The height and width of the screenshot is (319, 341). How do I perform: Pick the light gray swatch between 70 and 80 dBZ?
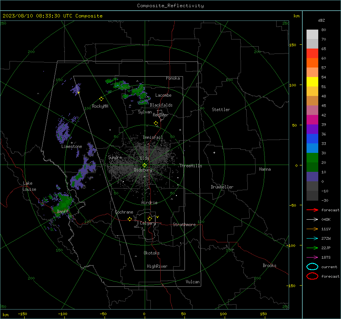[x=312, y=34]
